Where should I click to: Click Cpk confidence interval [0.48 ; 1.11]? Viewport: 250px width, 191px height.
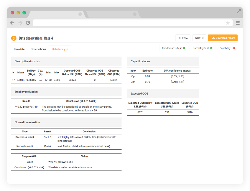pyautogui.click(x=177, y=82)
